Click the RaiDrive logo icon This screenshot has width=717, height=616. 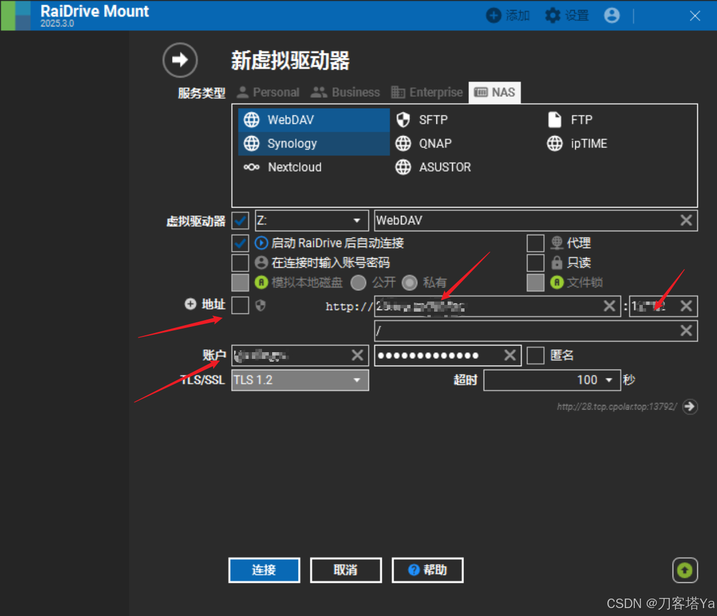[16, 15]
